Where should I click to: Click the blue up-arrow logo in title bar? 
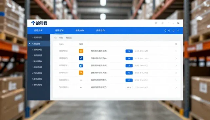[x=33, y=23]
